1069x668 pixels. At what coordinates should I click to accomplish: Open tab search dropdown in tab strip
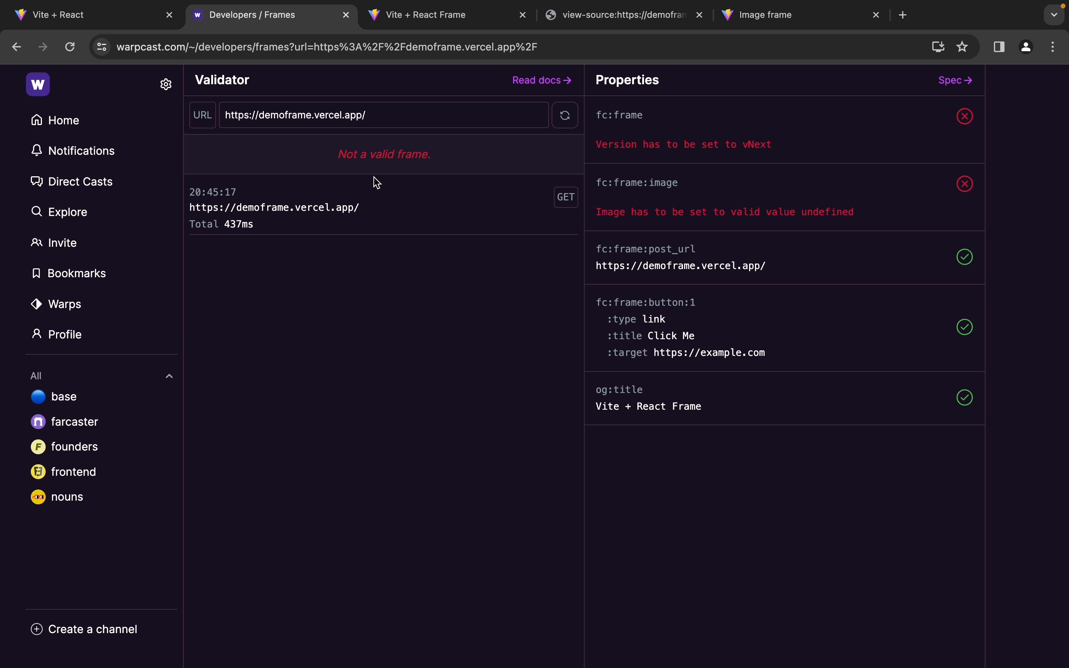[x=1055, y=15]
